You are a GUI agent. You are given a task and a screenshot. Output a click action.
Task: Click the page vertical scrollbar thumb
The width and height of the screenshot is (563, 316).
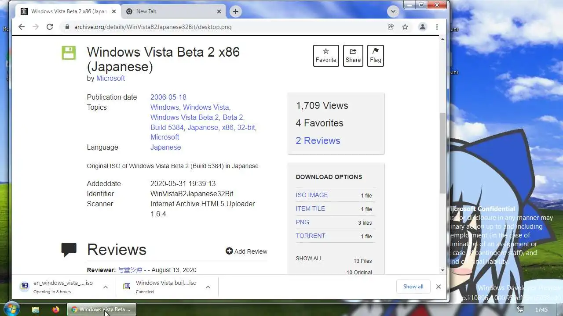tap(442, 152)
